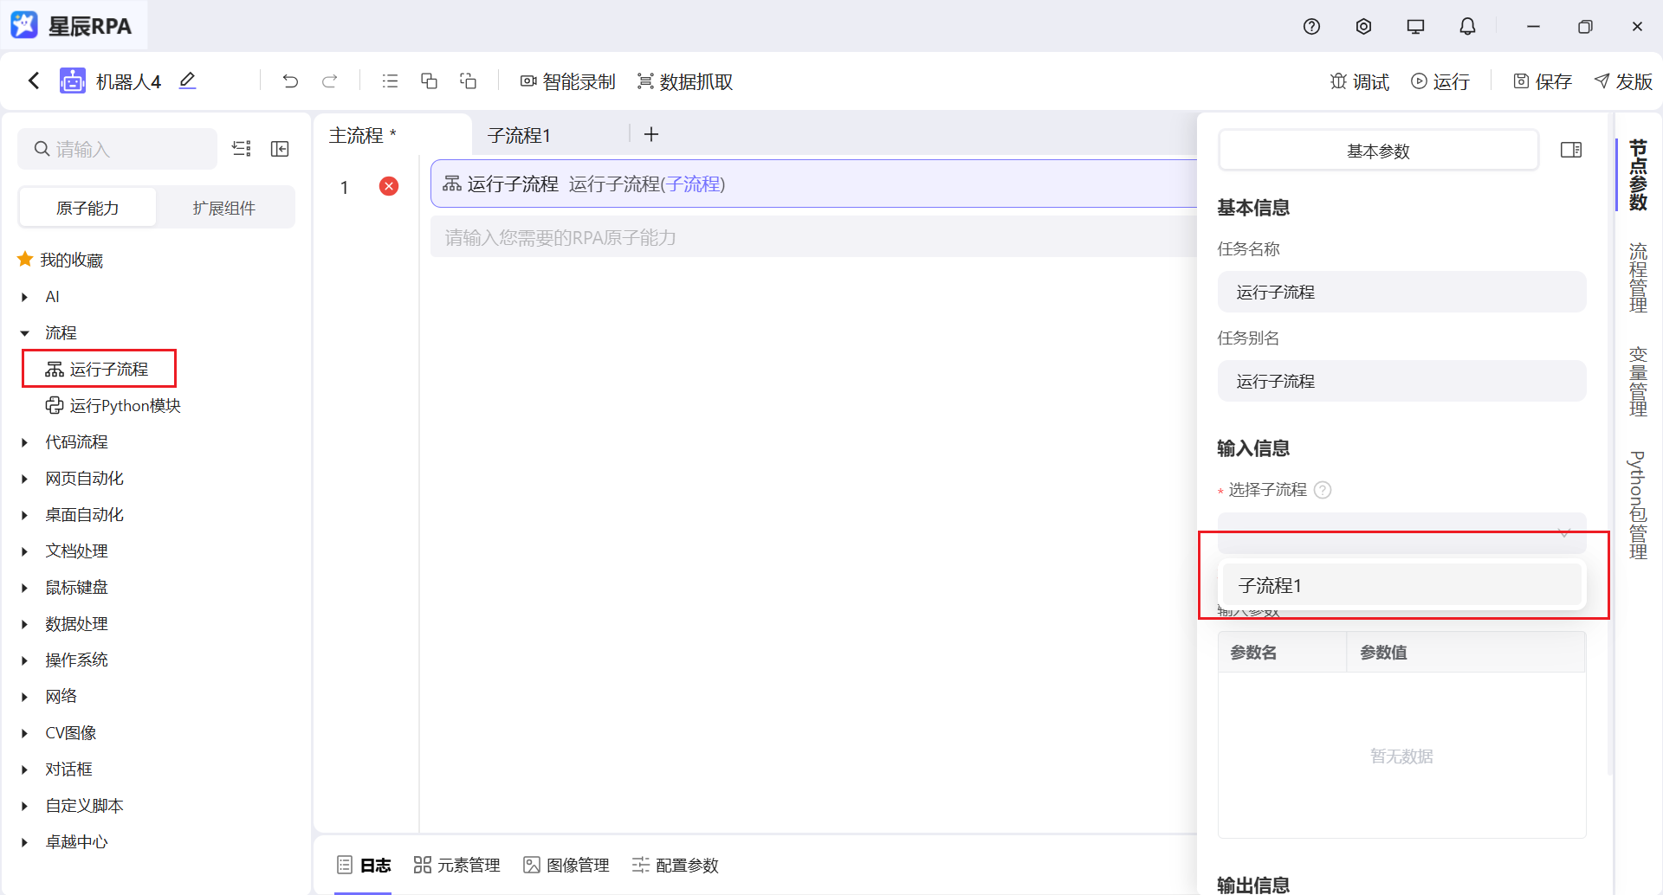Click the 保存 save button
Viewport: 1663px width, 895px height.
pyautogui.click(x=1542, y=80)
